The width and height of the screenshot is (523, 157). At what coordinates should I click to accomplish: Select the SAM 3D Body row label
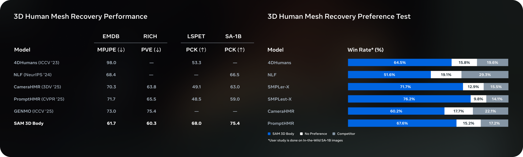tap(29, 123)
